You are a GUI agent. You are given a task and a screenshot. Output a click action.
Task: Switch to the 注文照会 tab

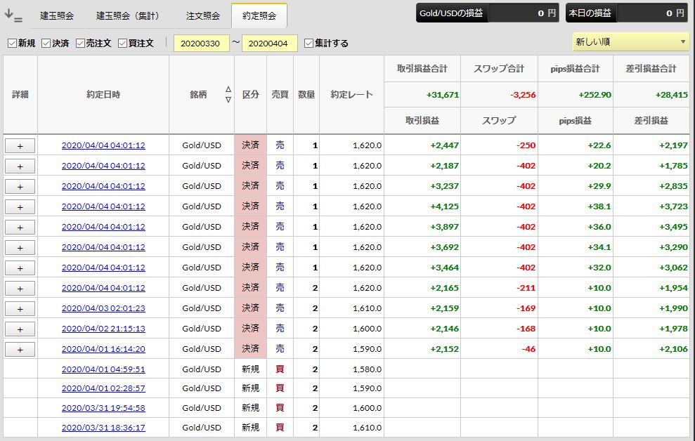[x=203, y=16]
